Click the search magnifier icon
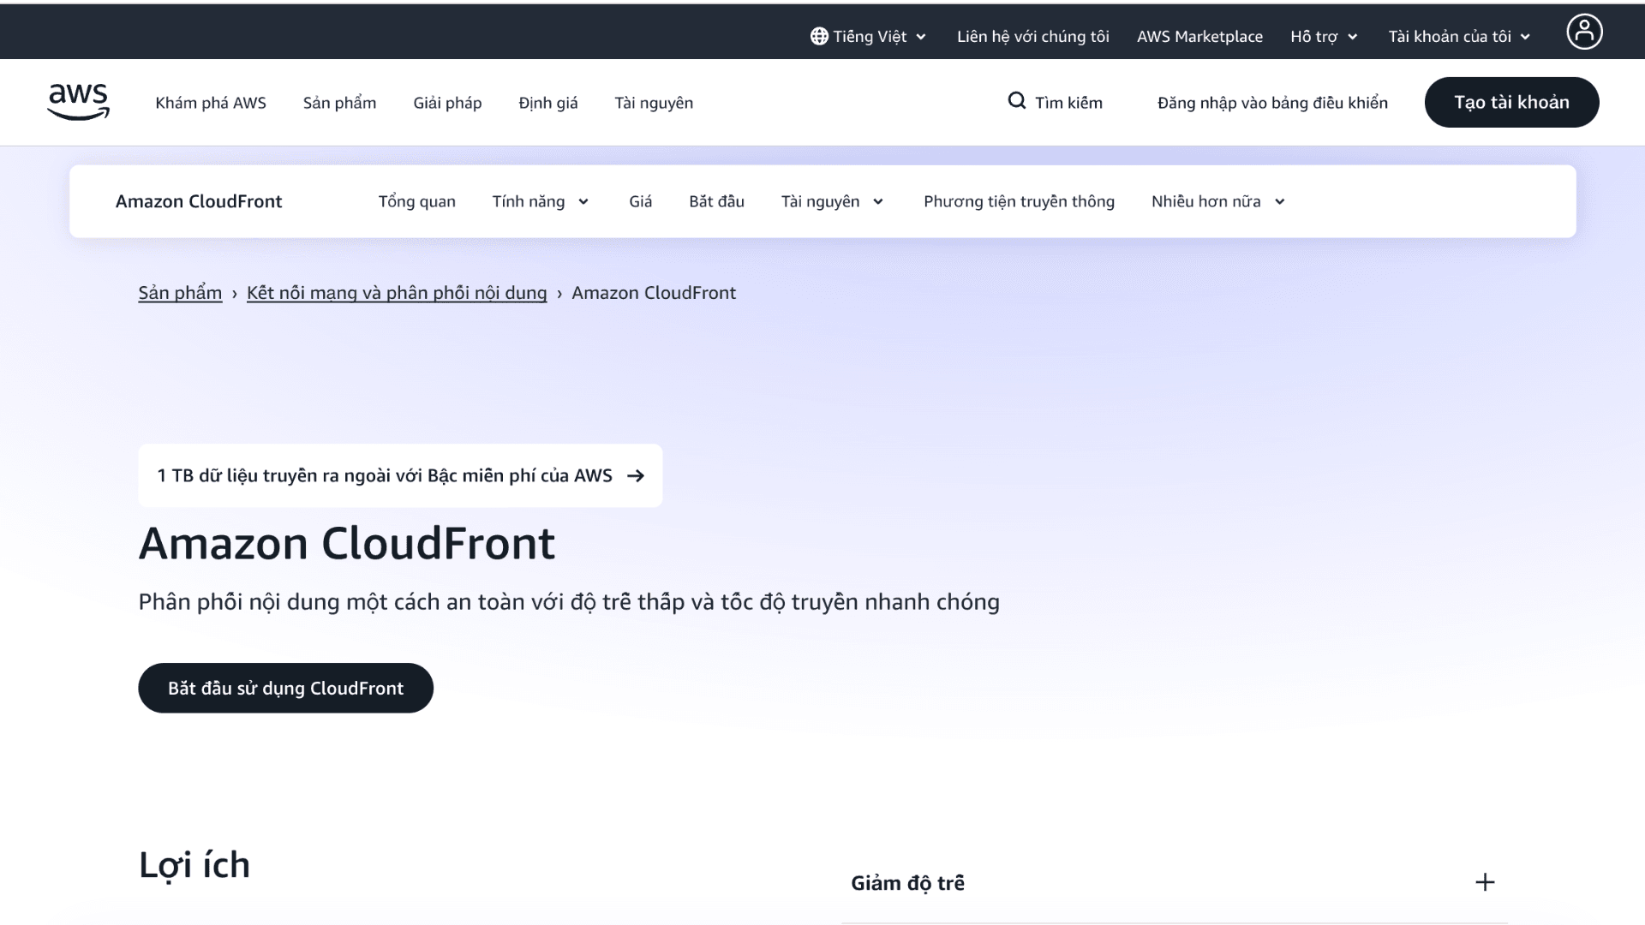The image size is (1645, 925). pyautogui.click(x=1016, y=101)
